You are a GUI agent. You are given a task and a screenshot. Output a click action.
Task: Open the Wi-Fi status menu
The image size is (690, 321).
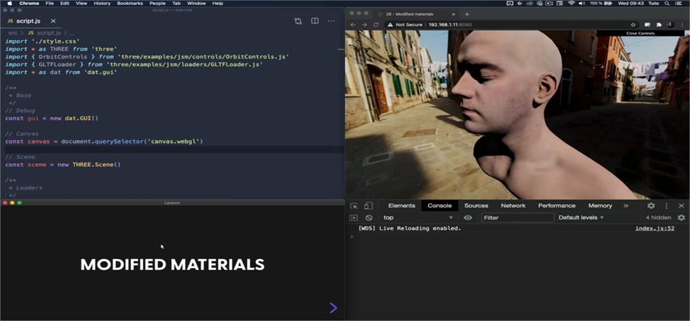click(571, 3)
